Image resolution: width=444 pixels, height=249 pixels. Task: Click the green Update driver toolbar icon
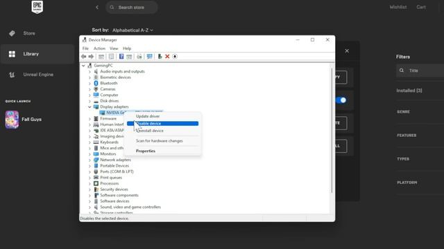pos(160,57)
